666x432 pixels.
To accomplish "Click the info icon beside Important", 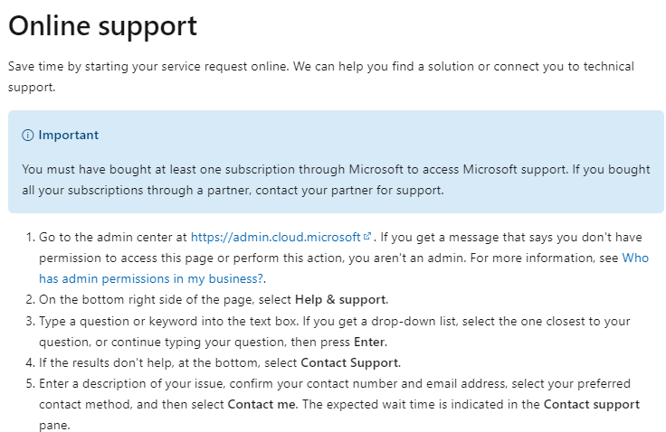I will [x=27, y=136].
